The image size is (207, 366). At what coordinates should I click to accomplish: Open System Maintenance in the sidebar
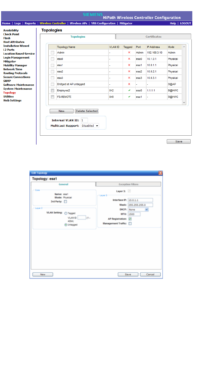[x=17, y=89]
